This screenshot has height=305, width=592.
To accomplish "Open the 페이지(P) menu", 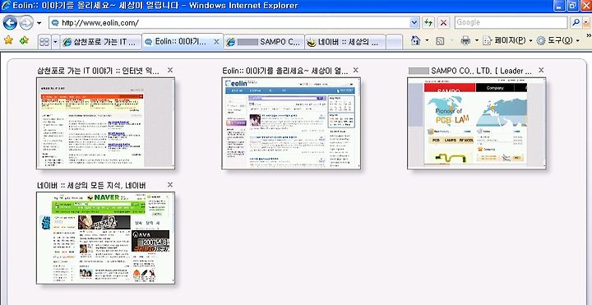I will coord(507,40).
